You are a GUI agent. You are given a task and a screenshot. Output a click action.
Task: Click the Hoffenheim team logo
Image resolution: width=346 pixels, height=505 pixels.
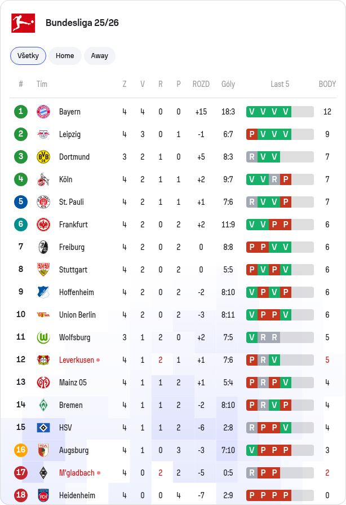43,292
